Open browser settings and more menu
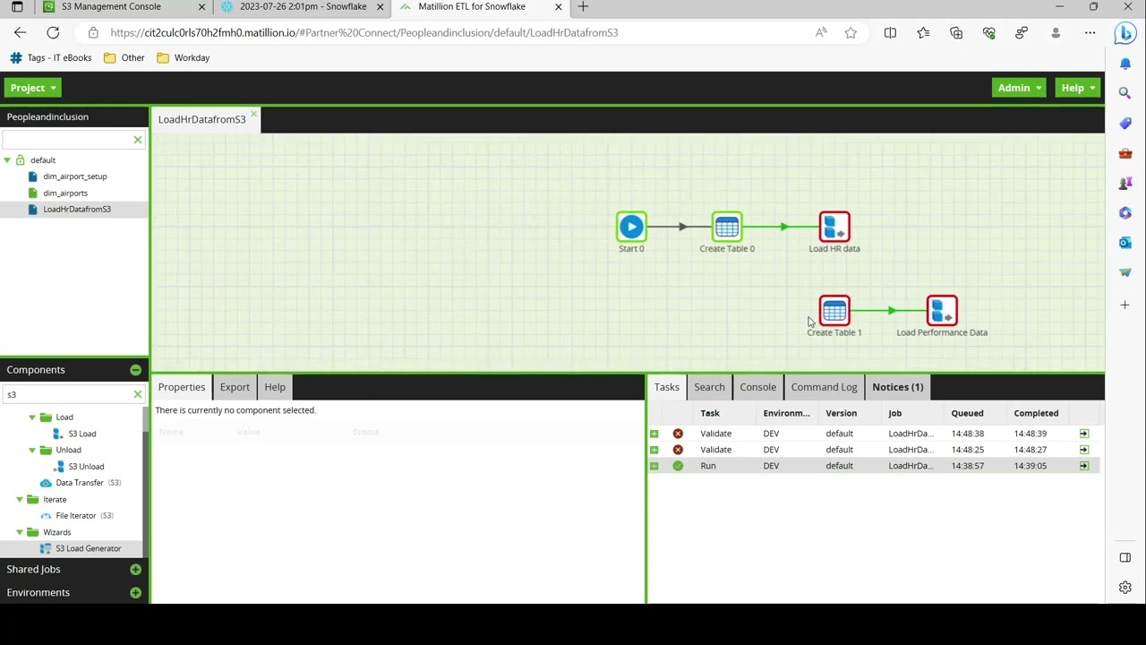 tap(1090, 33)
